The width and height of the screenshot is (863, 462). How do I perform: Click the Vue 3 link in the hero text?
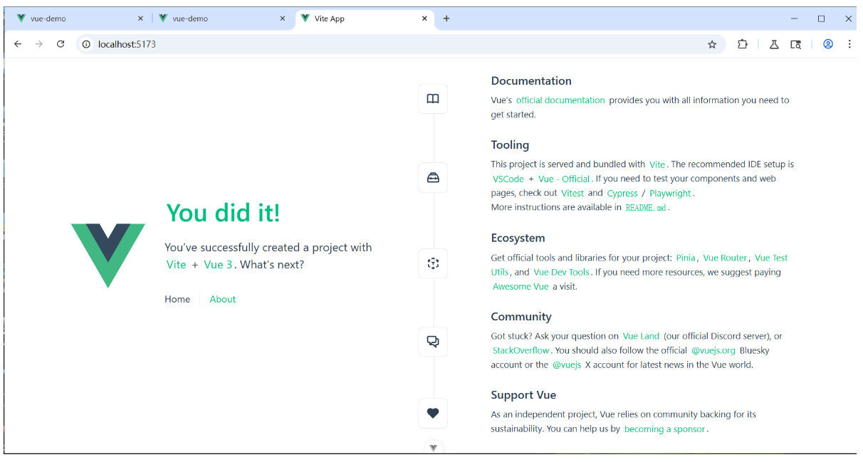click(x=218, y=265)
